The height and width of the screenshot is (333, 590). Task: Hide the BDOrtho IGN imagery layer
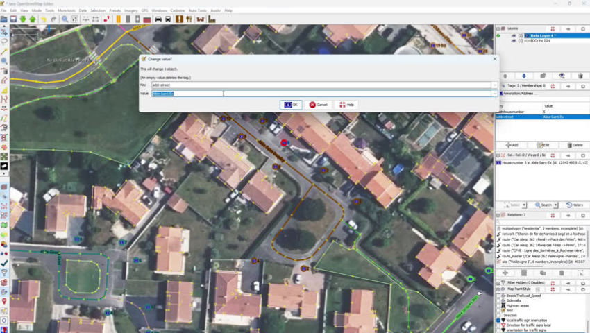(x=514, y=41)
